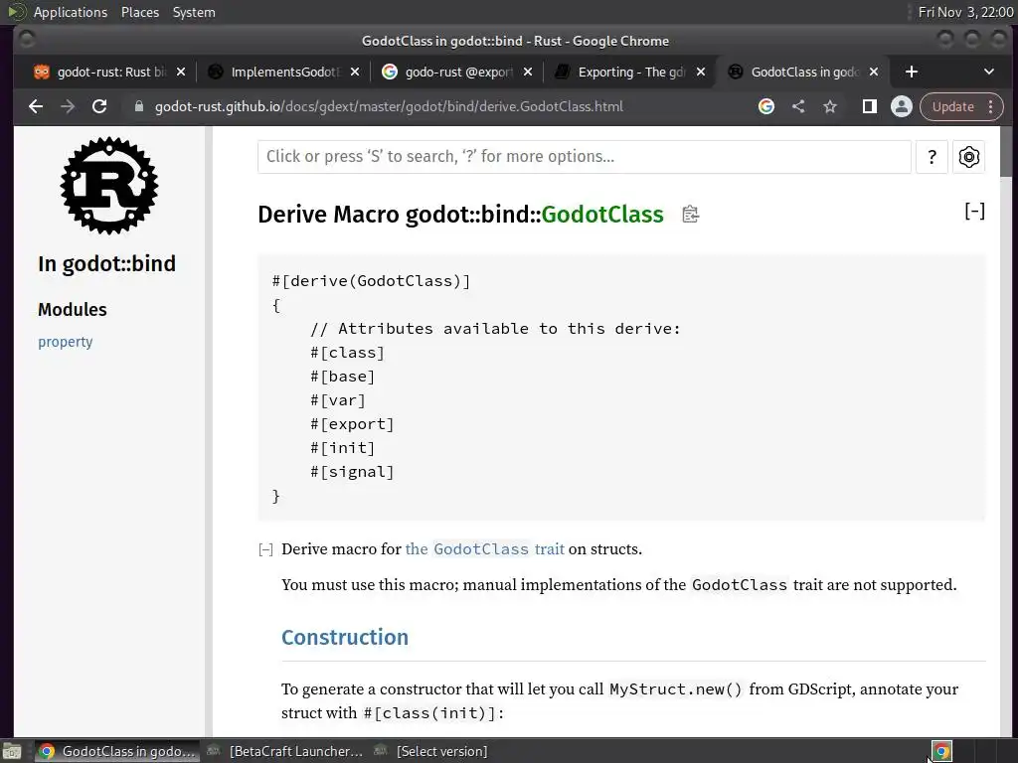Collapse all docs with the [-] toggle

pos(974,211)
